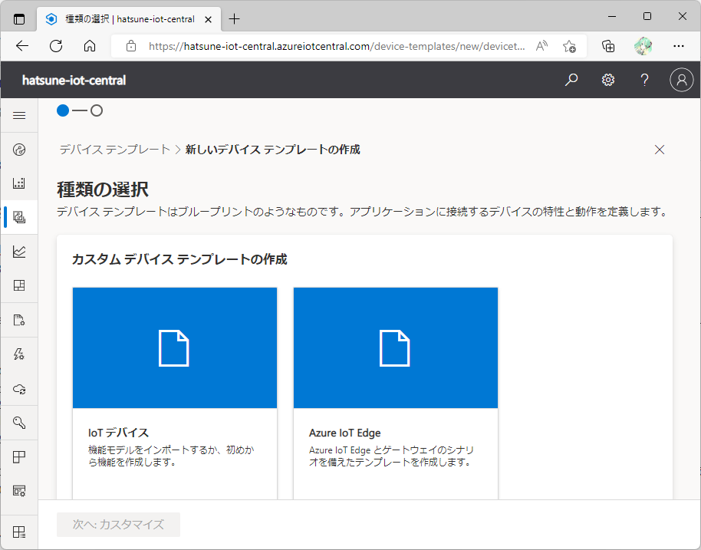Open the Data explorer chart icon
Viewport: 701px width, 550px height.
point(19,252)
